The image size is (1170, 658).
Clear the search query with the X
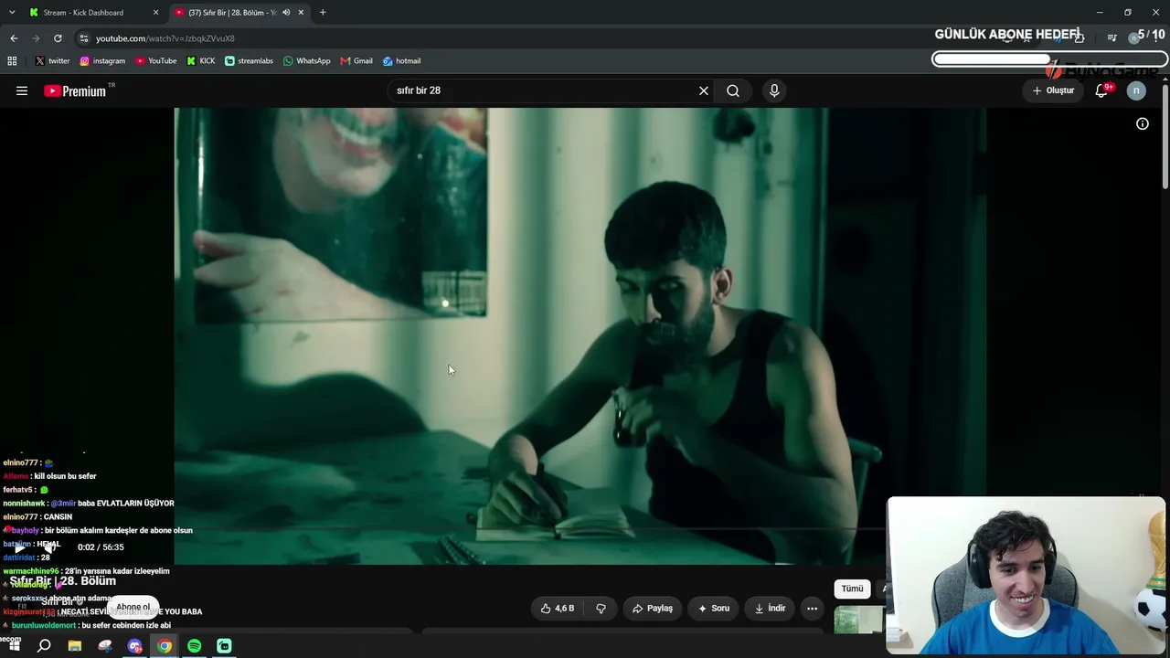704,90
